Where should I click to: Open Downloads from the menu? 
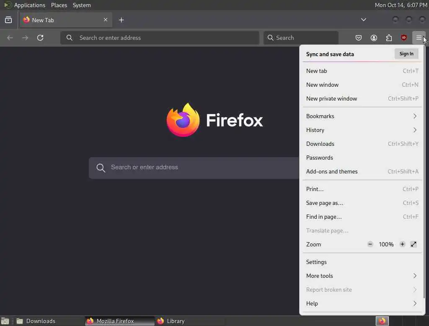click(x=362, y=144)
